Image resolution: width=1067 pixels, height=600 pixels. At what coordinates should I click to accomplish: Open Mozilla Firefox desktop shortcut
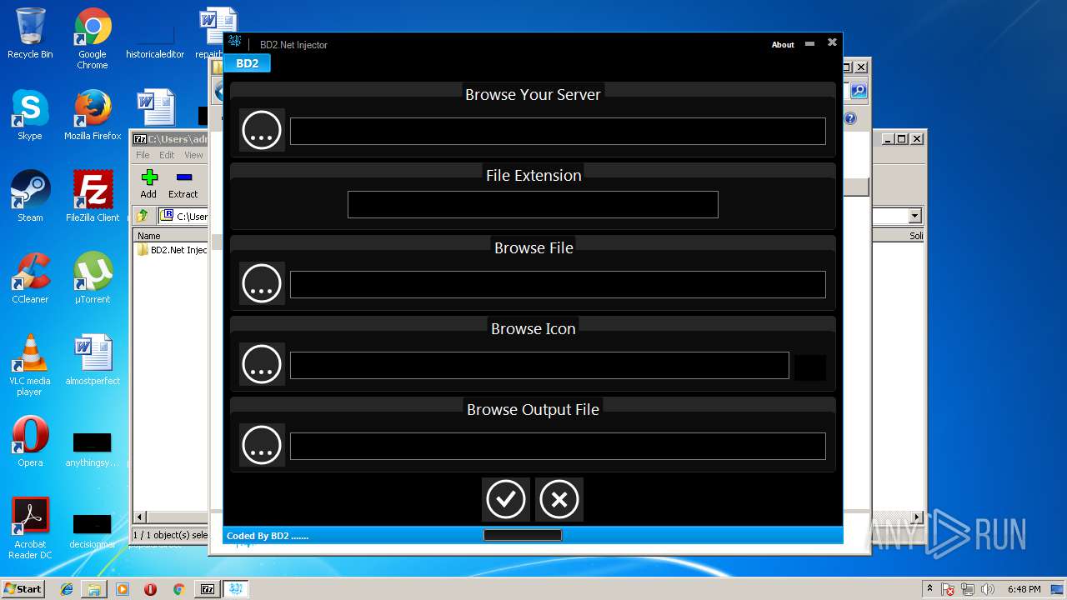(x=93, y=115)
